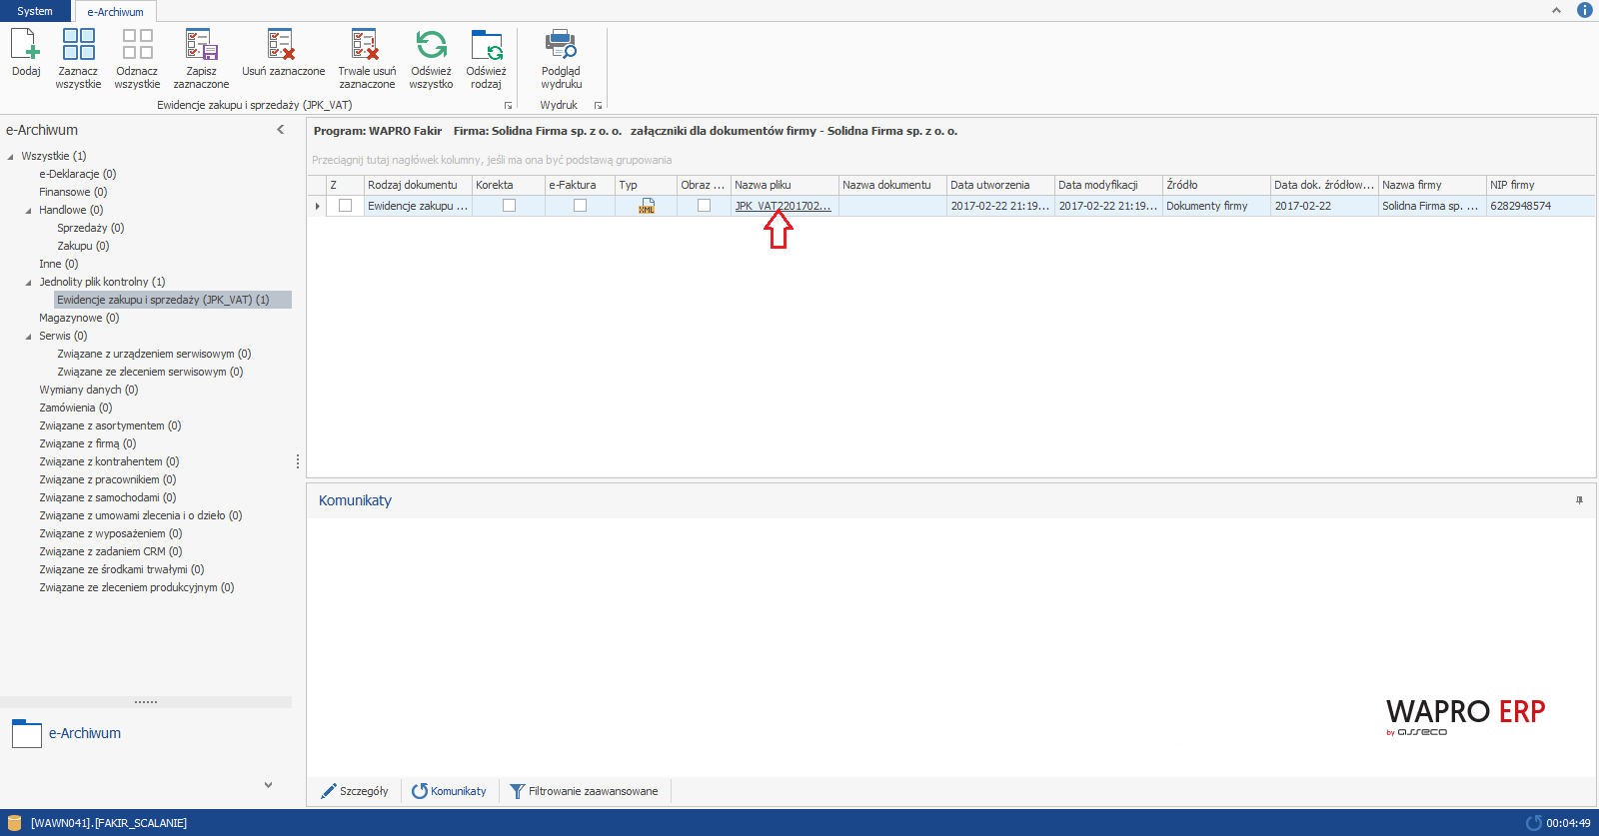1599x836 pixels.
Task: Click NIP value 6282948574 cell
Action: pyautogui.click(x=1540, y=206)
